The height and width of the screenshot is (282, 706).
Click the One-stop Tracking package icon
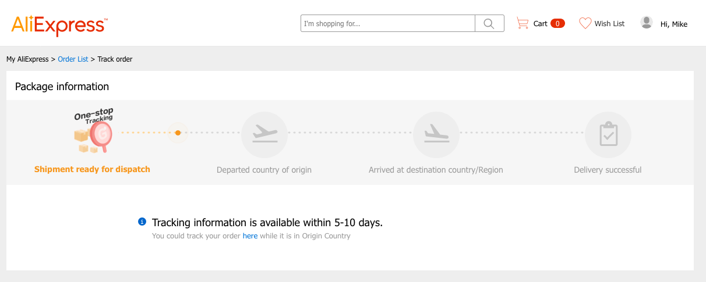click(93, 131)
